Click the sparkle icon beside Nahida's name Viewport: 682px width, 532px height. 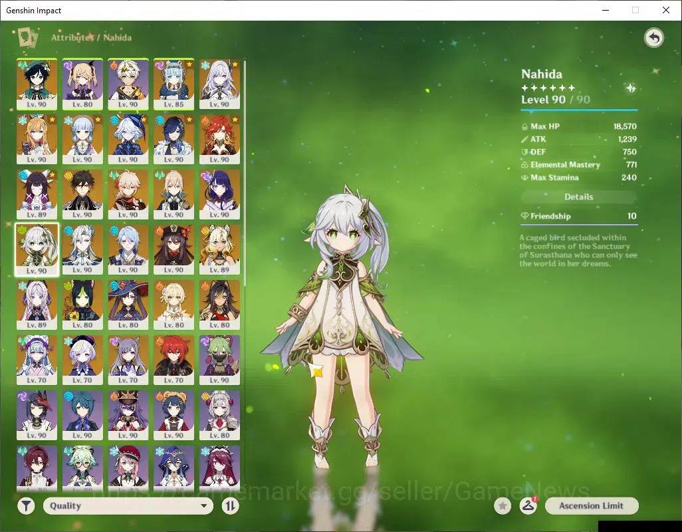pos(630,88)
